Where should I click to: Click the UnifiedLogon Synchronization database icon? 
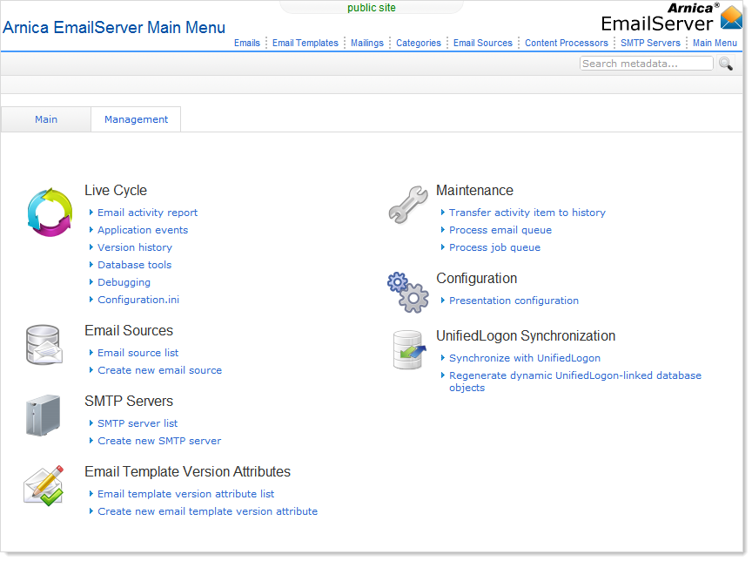[408, 349]
